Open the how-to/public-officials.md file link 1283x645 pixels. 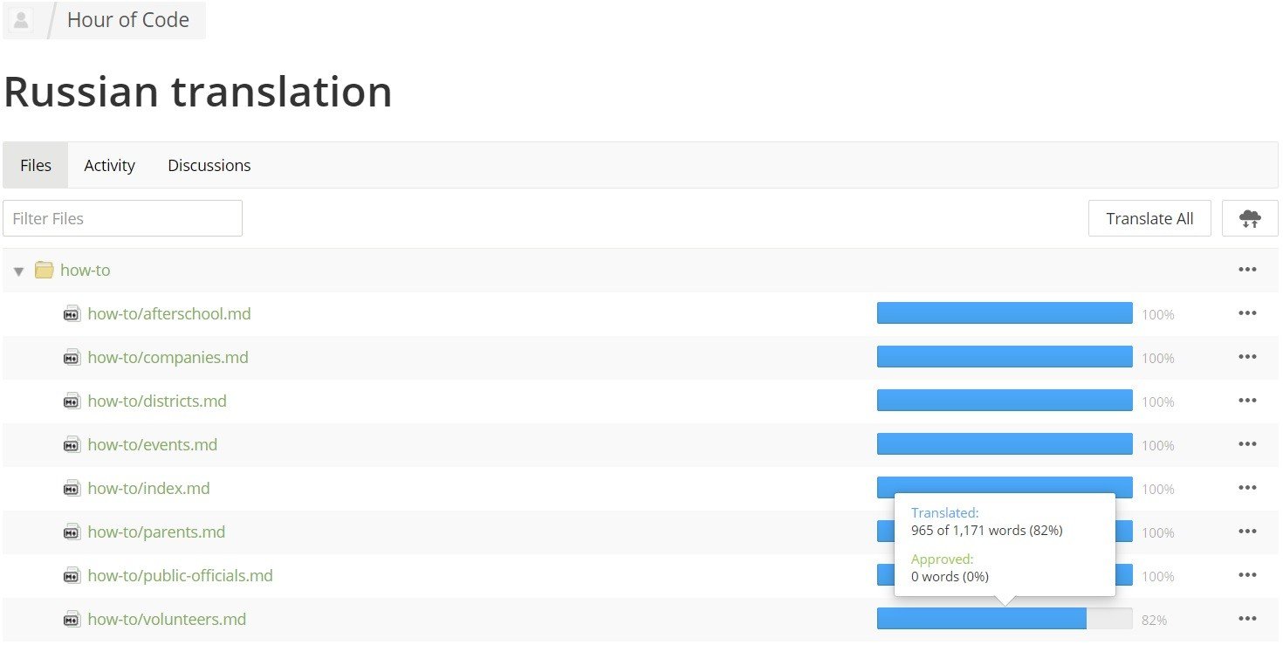pyautogui.click(x=180, y=576)
